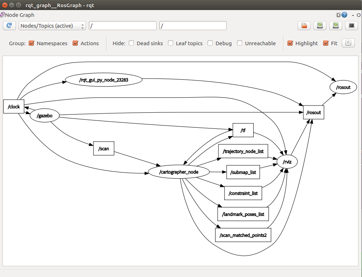
Task: Refresh the ROS graph
Action: pyautogui.click(x=9, y=26)
